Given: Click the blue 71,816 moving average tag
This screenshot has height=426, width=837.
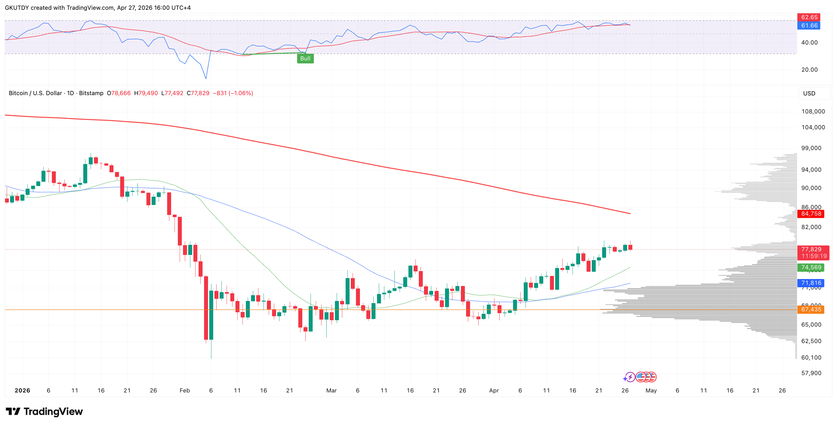Looking at the screenshot, I should point(811,283).
